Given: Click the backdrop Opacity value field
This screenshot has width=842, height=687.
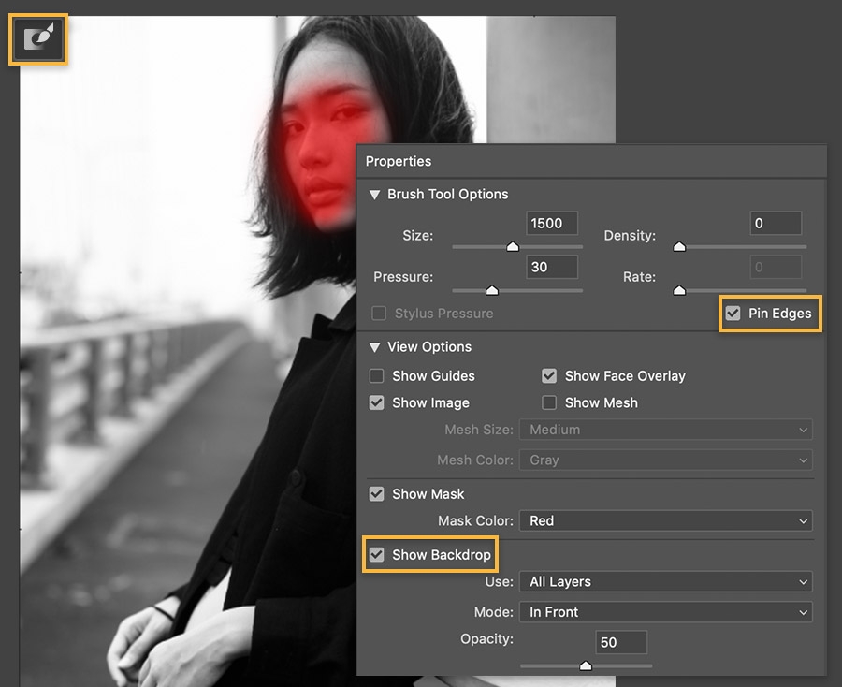Looking at the screenshot, I should (x=621, y=642).
